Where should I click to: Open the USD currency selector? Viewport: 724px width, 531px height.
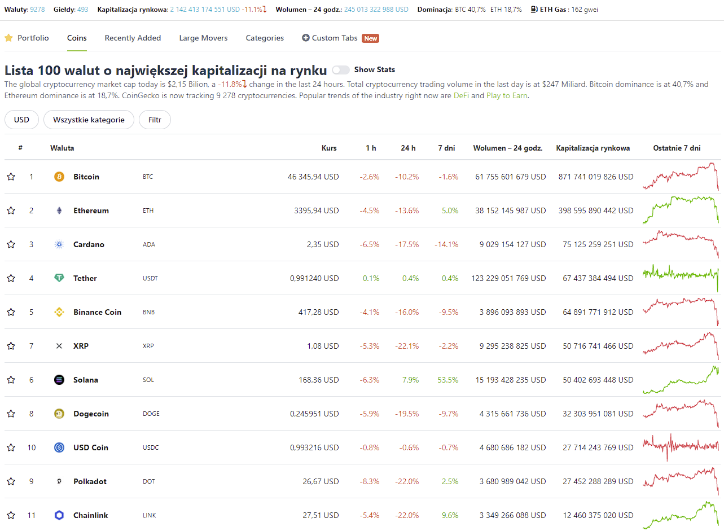(x=21, y=120)
